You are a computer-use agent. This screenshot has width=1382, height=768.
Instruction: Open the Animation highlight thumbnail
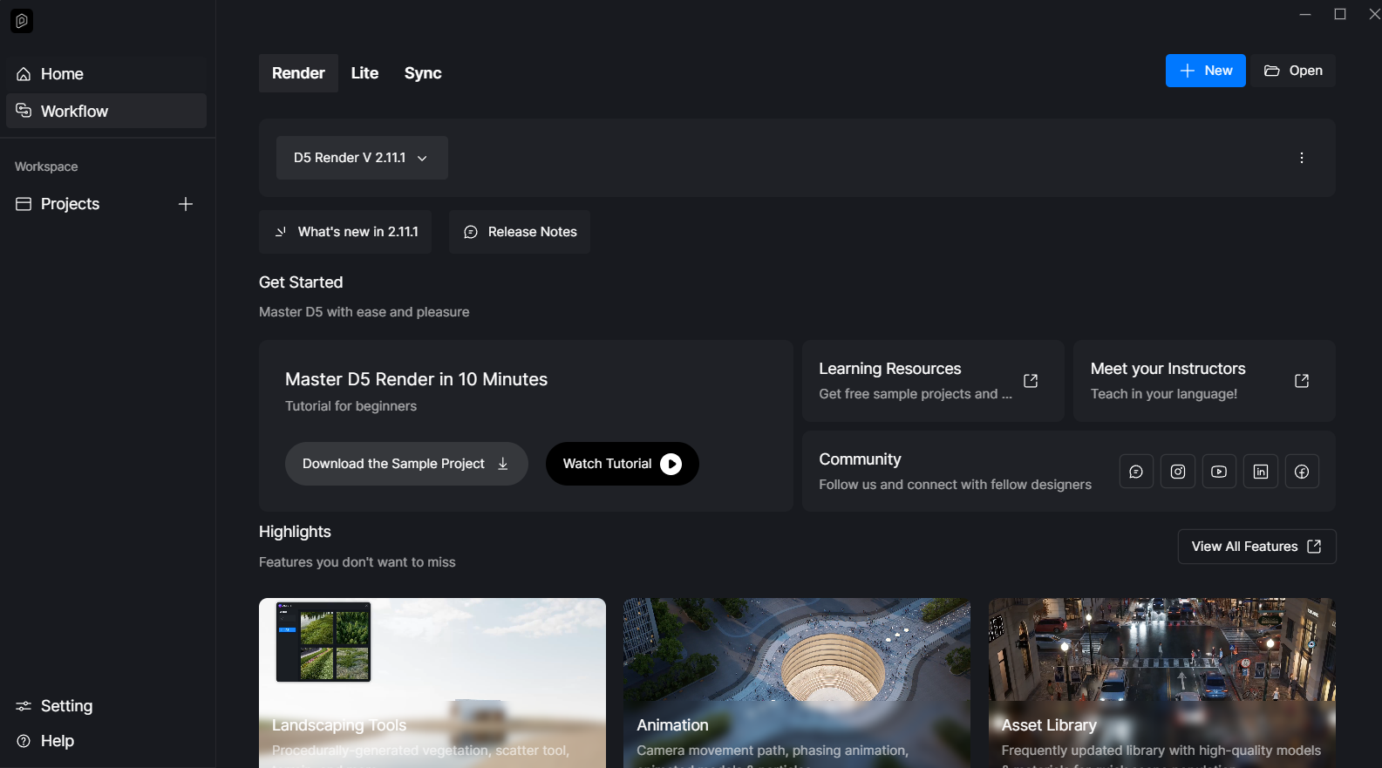coord(796,663)
